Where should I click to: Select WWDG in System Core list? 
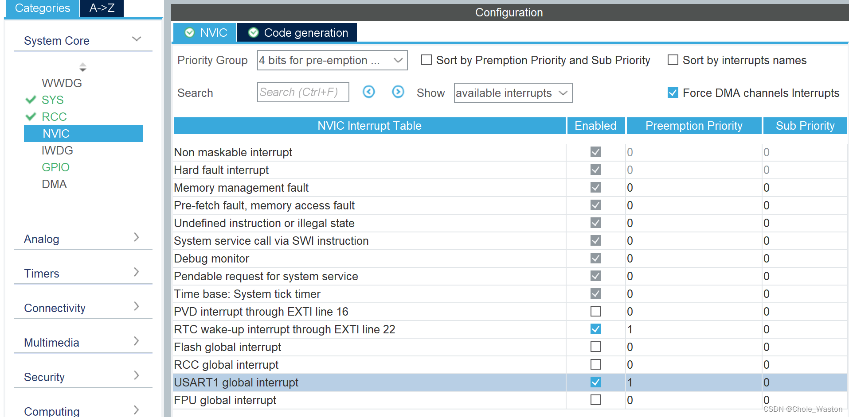(62, 83)
